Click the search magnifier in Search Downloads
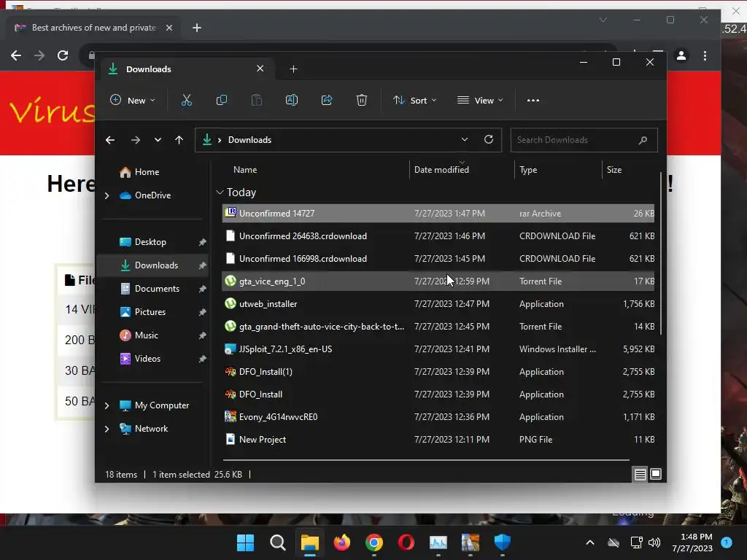Screen dimensions: 747x560 point(643,140)
